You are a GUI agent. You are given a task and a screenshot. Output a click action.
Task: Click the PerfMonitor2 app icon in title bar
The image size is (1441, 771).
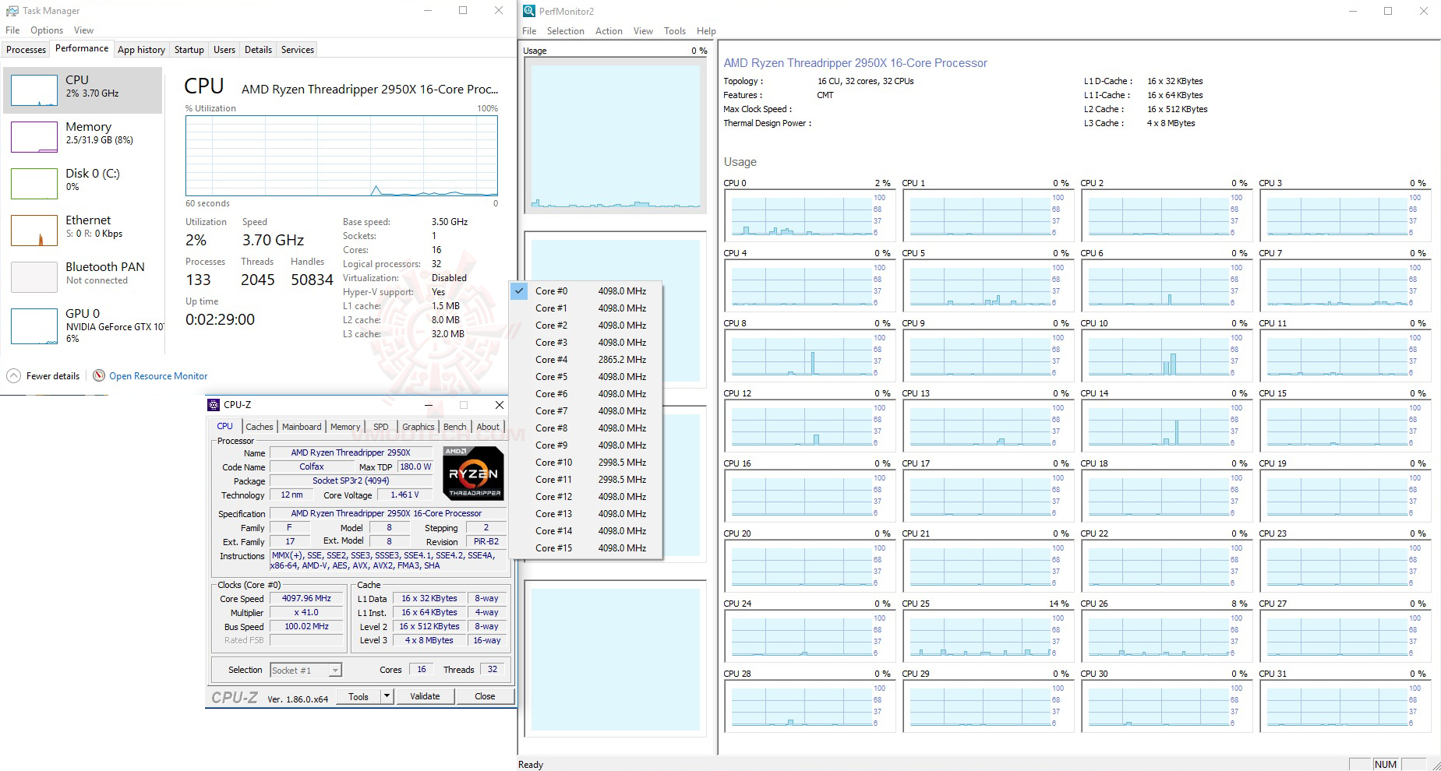529,11
